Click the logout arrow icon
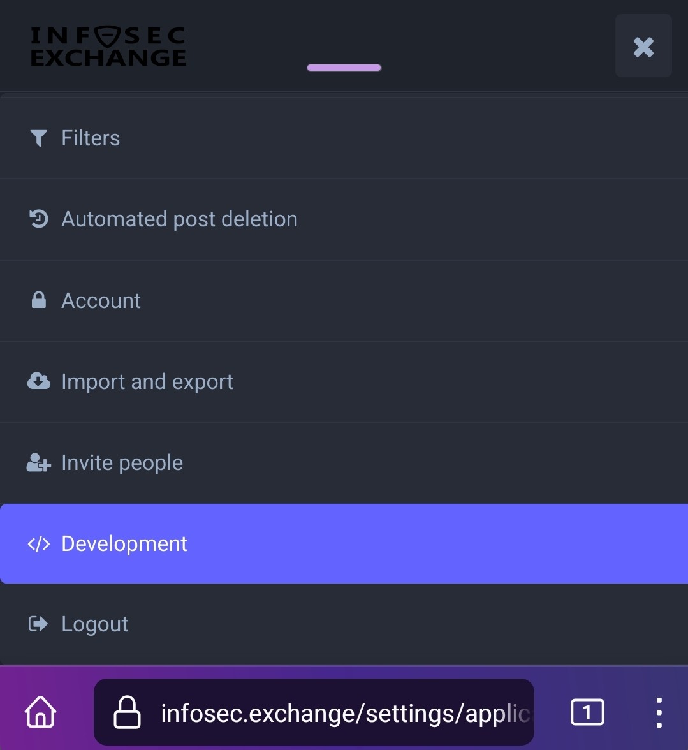 (x=39, y=624)
